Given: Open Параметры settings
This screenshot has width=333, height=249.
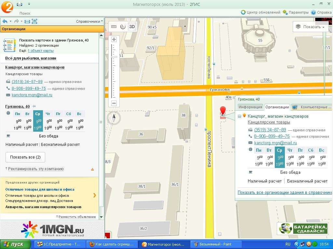Looking at the screenshot, I should click(x=295, y=12).
